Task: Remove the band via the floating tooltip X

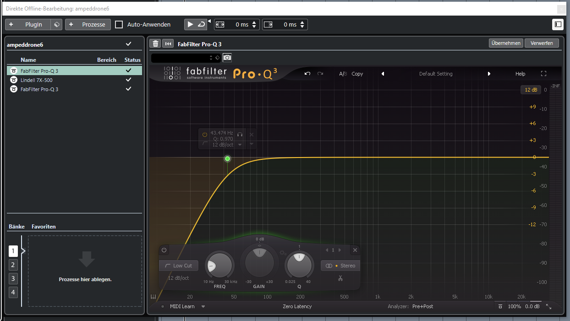Action: [x=252, y=135]
